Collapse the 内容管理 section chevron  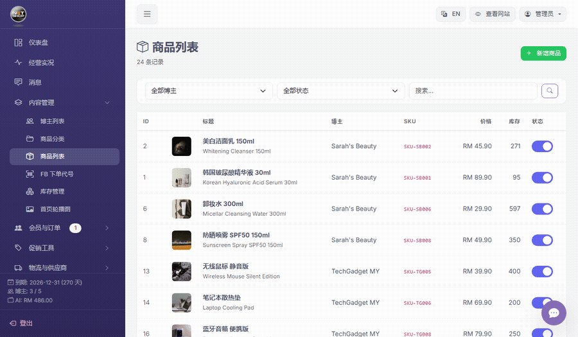click(107, 103)
